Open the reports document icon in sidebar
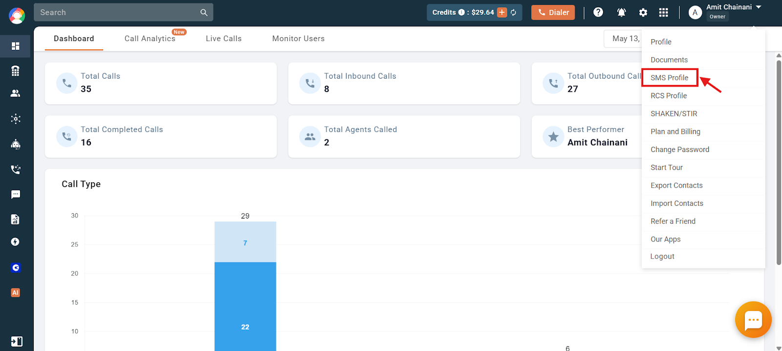The width and height of the screenshot is (782, 351). click(16, 219)
